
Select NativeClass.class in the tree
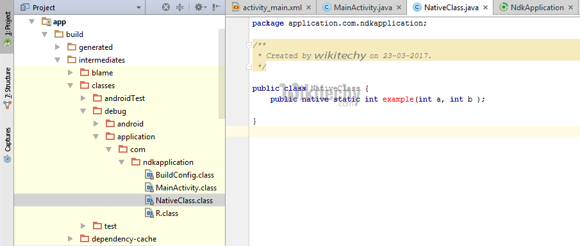pyautogui.click(x=184, y=201)
